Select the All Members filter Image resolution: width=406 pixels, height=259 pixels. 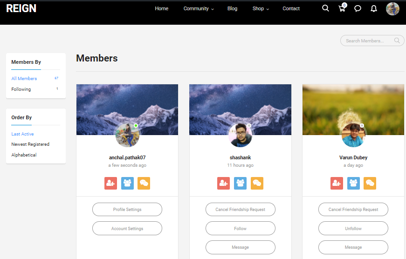pyautogui.click(x=24, y=78)
